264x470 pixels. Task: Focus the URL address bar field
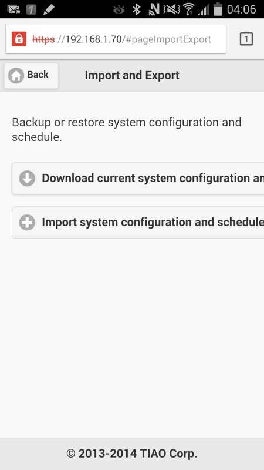116,39
